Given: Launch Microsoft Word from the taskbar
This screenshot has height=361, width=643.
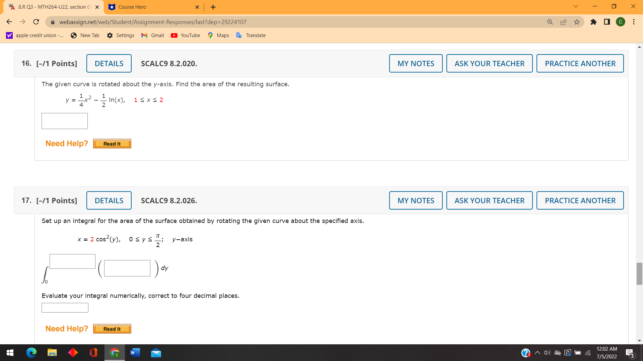Looking at the screenshot, I should 135,353.
